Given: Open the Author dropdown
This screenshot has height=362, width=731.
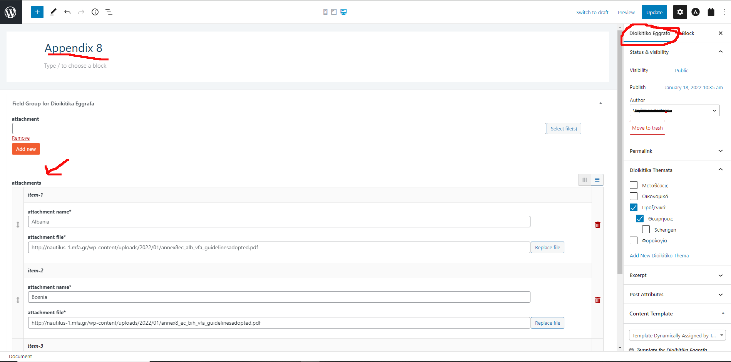Looking at the screenshot, I should (674, 110).
